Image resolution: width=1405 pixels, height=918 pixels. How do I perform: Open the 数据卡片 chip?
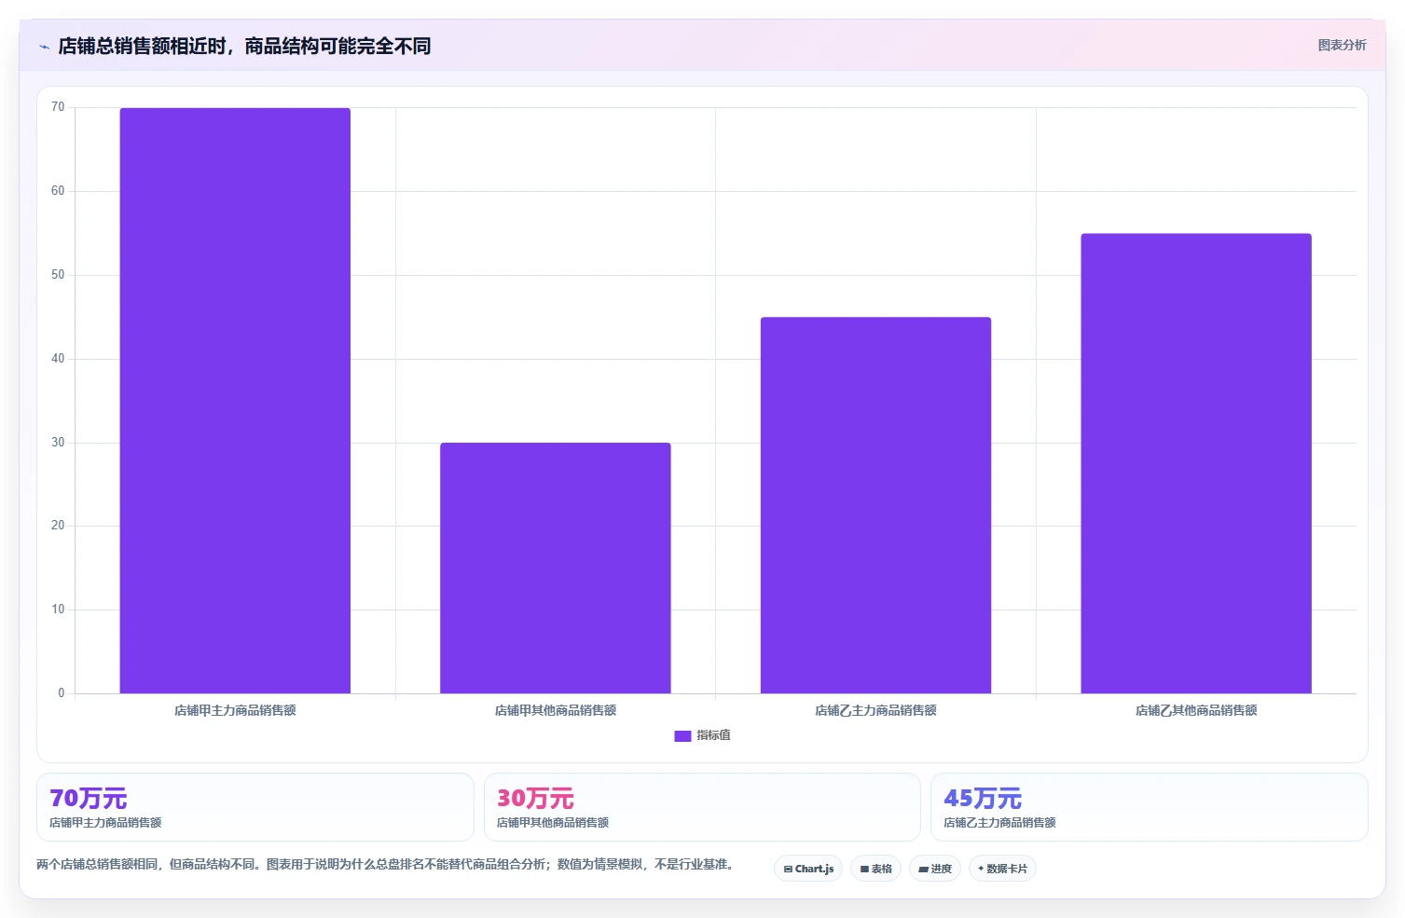(1002, 869)
